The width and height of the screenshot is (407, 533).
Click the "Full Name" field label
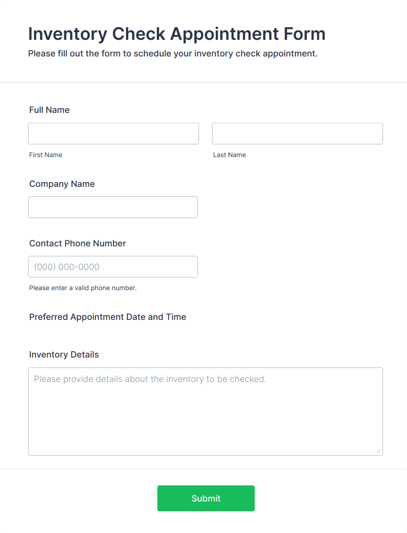pyautogui.click(x=49, y=110)
